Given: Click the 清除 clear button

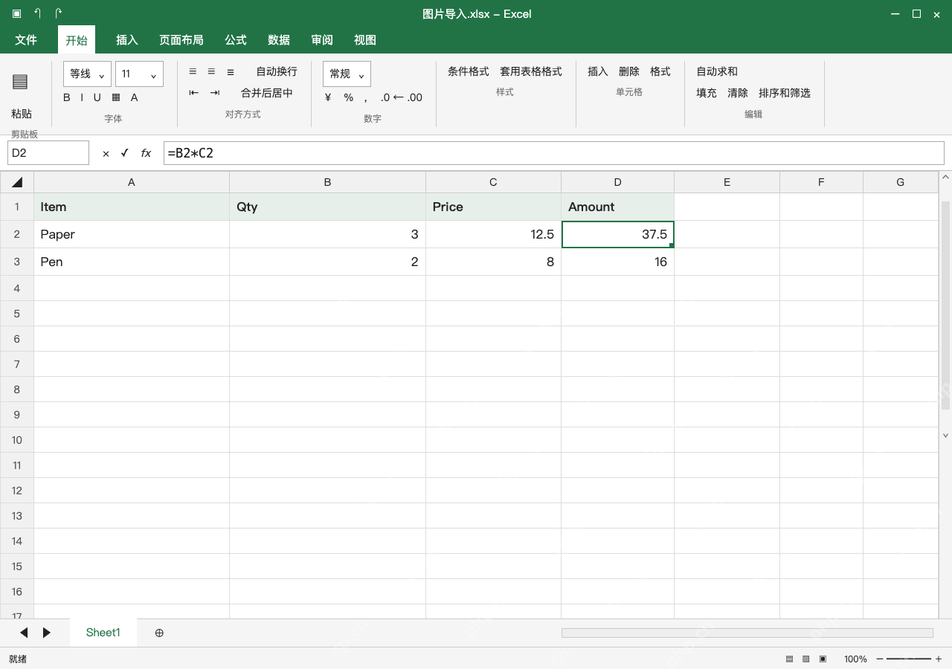Looking at the screenshot, I should pyautogui.click(x=738, y=93).
